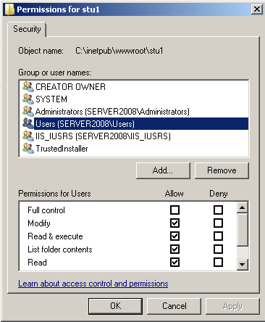Screen dimensions: 265x322
Task: Tick Deny checkbox for Full control
Action: pos(218,210)
